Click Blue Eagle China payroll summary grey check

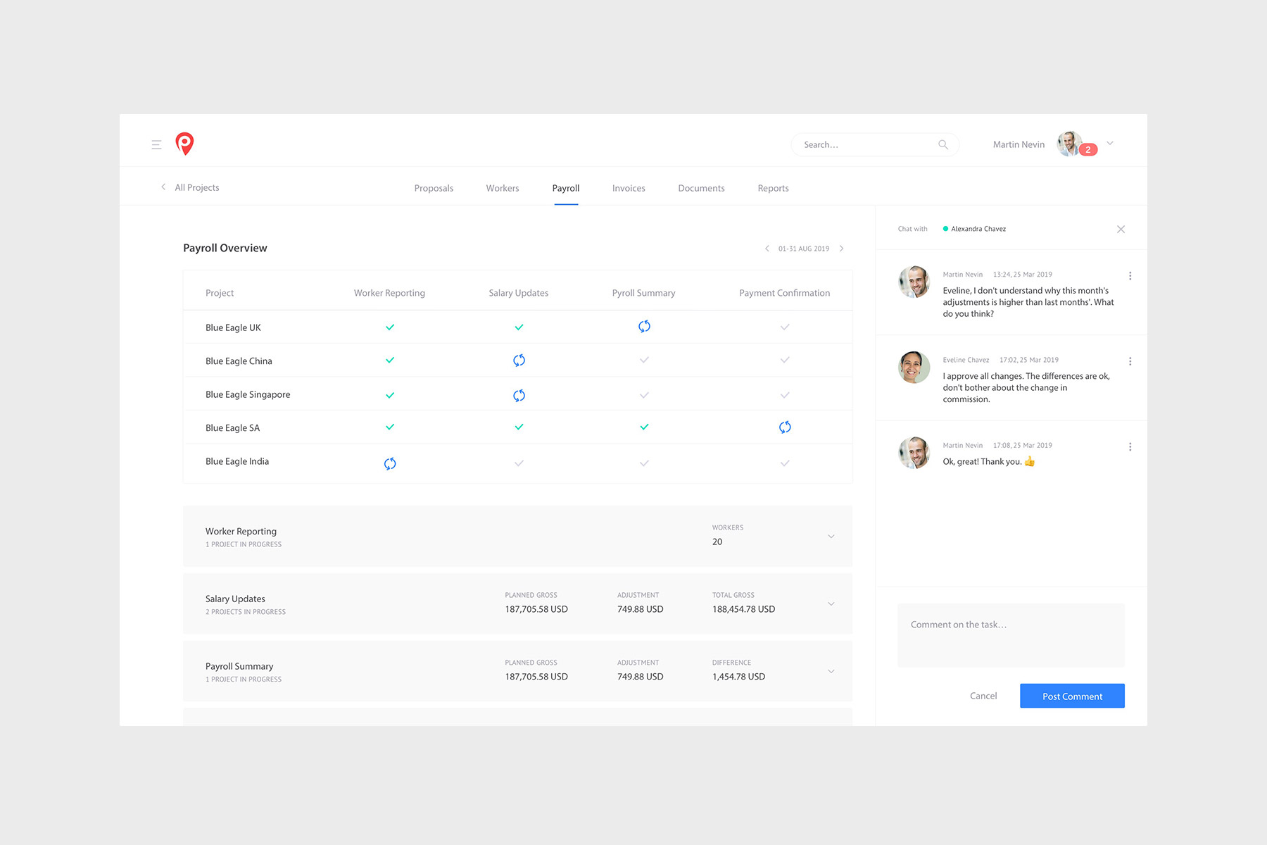[x=644, y=361]
